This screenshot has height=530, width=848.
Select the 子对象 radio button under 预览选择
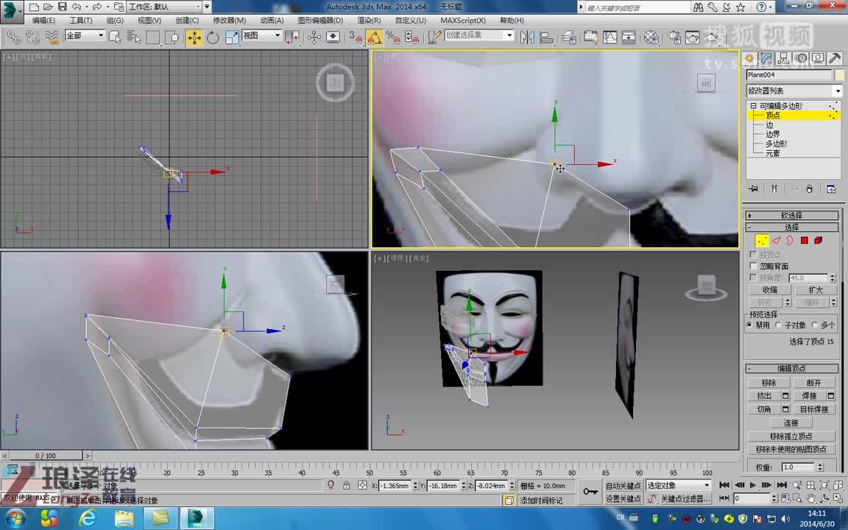coord(779,325)
